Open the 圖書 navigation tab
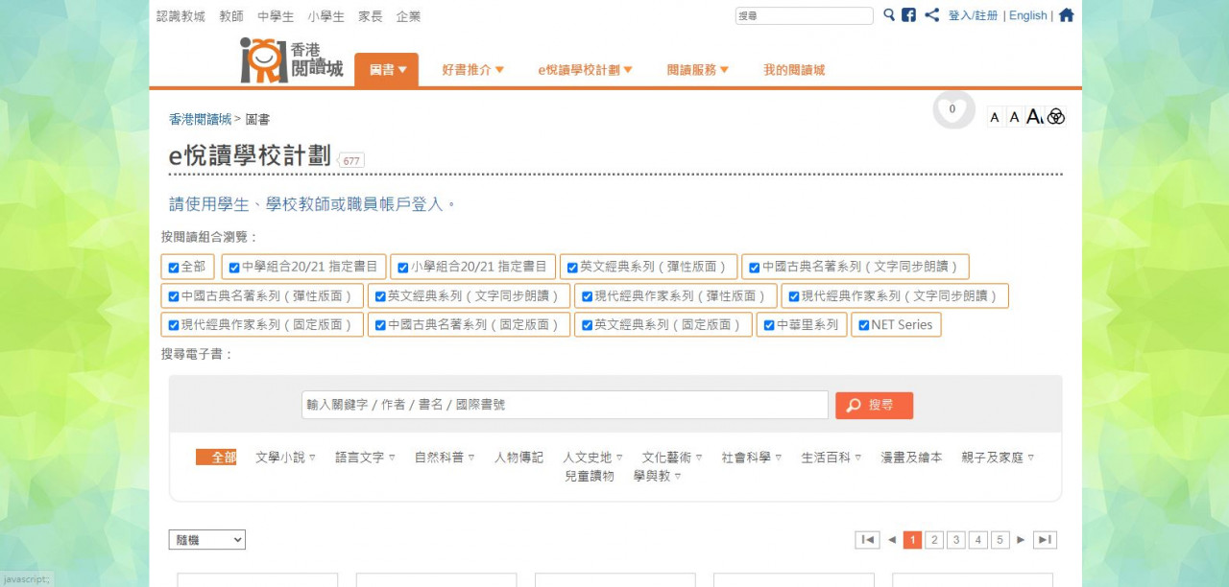The width and height of the screenshot is (1229, 587). (x=387, y=70)
